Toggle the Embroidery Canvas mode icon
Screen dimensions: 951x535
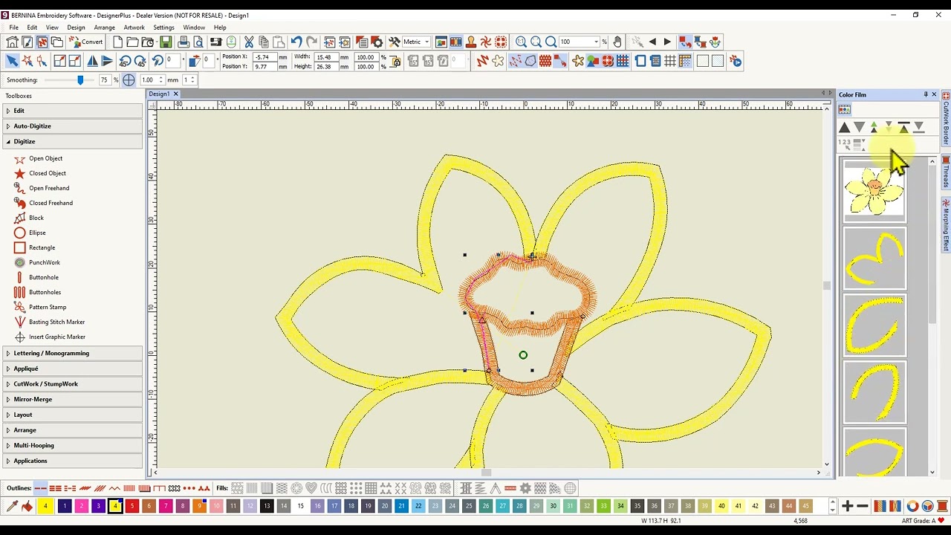[x=42, y=42]
